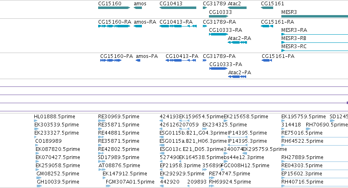Open the RH69924.5prime label
This screenshot has height=188, width=348.
(x=230, y=182)
